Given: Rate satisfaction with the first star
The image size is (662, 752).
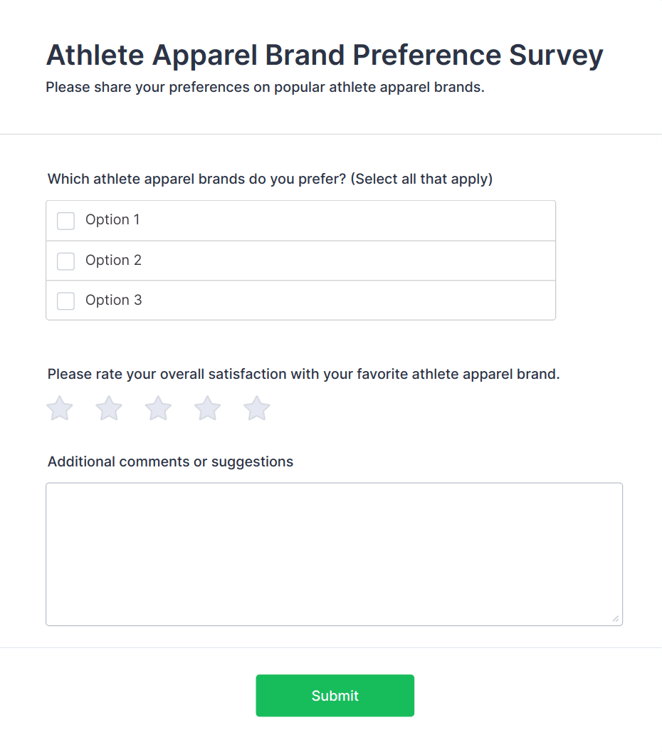Looking at the screenshot, I should [x=60, y=409].
